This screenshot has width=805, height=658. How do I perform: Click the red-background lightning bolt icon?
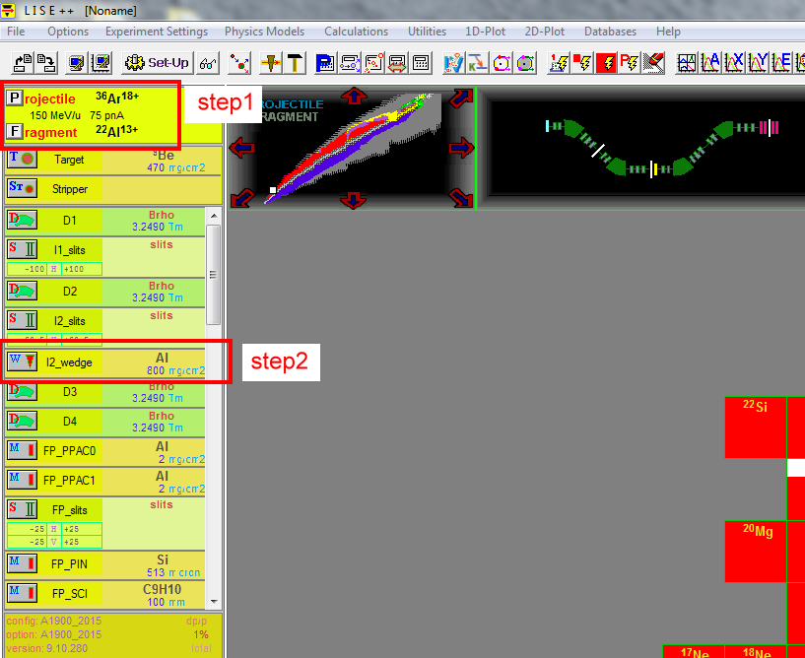(x=607, y=63)
